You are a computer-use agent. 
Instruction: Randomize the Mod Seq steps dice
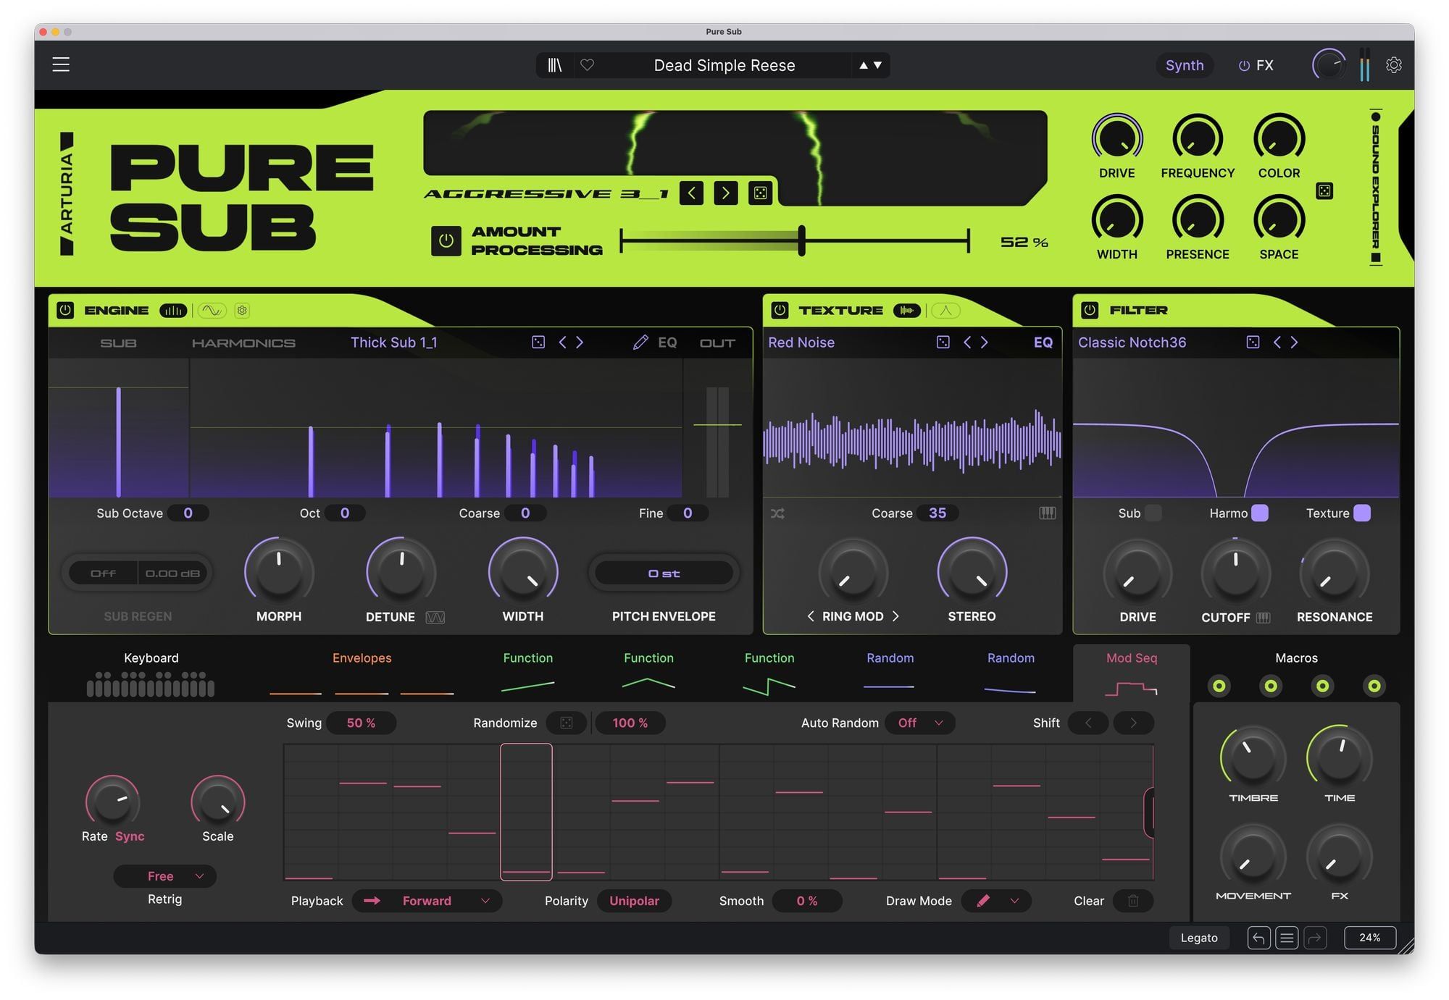pyautogui.click(x=567, y=723)
